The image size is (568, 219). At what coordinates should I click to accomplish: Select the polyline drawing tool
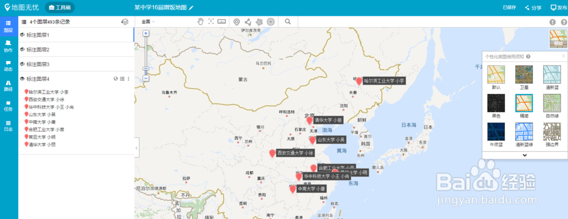point(248,22)
